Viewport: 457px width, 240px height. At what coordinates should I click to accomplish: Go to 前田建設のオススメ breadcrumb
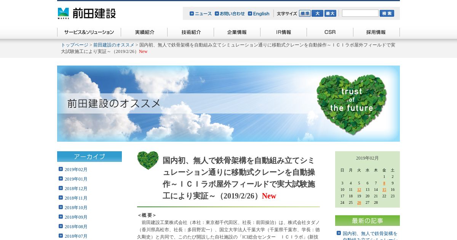[x=114, y=45]
